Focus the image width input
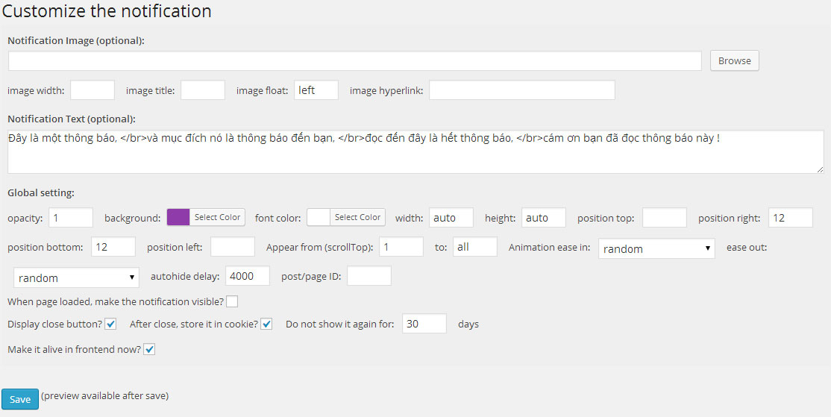The height and width of the screenshot is (417, 831). (92, 90)
